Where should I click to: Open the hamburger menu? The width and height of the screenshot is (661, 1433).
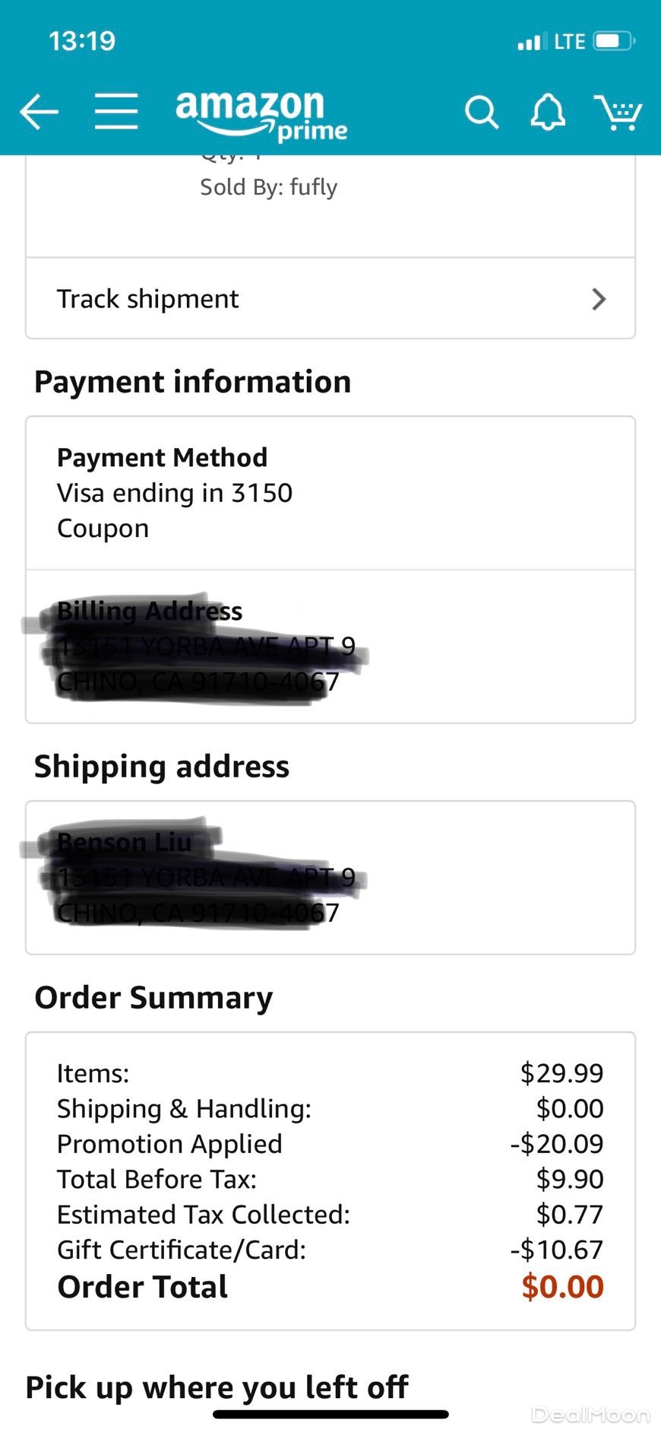click(116, 112)
